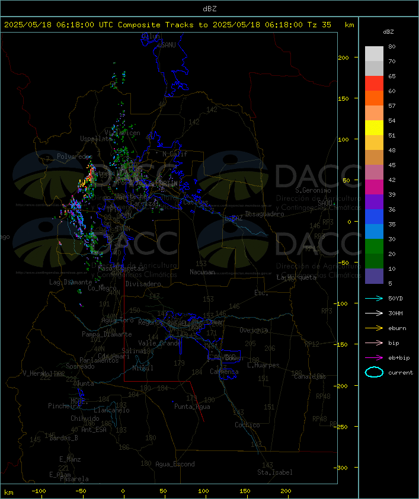This screenshot has height=499, width=419.
Task: Pick the dark orange 60 dBZ color band
Action: click(374, 98)
